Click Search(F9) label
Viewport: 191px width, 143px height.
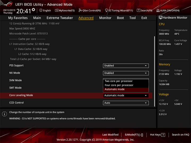[x=146, y=11]
